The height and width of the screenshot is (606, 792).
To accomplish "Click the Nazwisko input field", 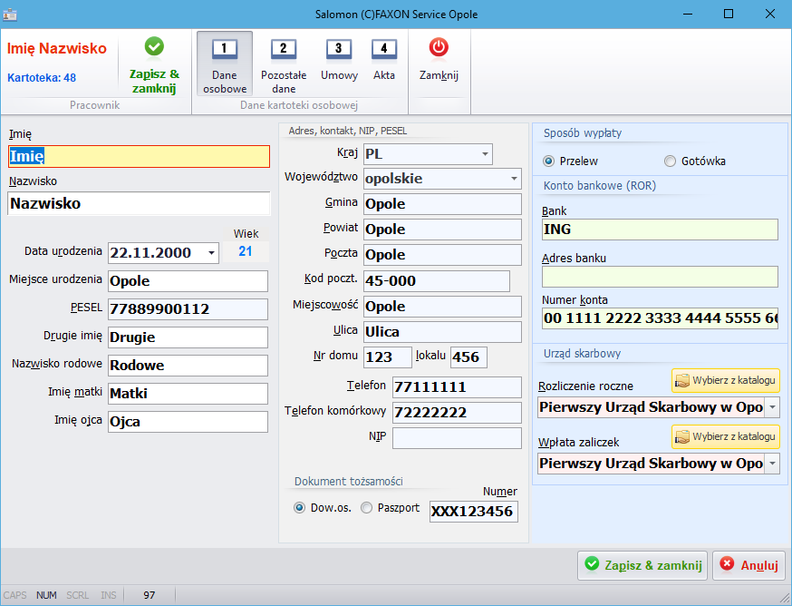I will coord(139,203).
